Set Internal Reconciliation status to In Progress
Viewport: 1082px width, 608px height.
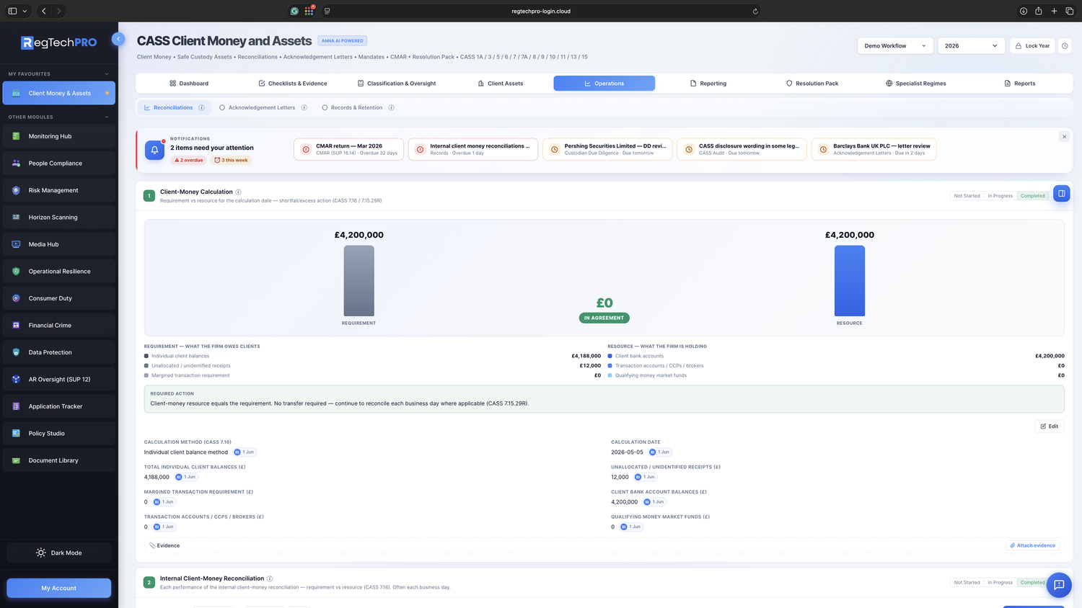point(1000,583)
